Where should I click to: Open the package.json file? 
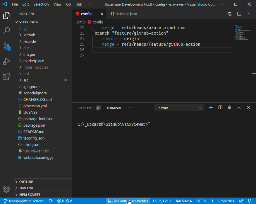pyautogui.click(x=43, y=125)
